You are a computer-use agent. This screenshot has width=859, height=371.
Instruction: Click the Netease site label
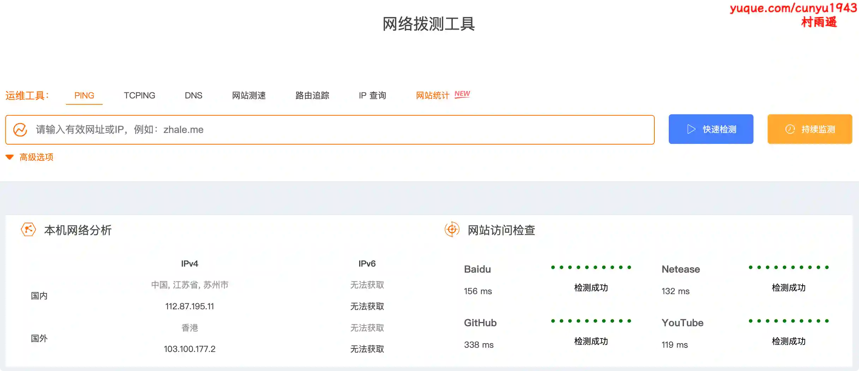click(x=681, y=269)
